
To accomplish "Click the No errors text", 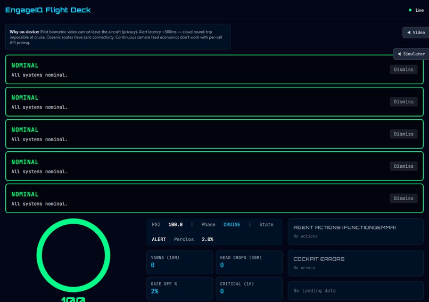I will pos(304,268).
